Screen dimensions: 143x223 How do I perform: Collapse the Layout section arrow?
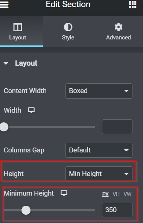pyautogui.click(x=6, y=63)
